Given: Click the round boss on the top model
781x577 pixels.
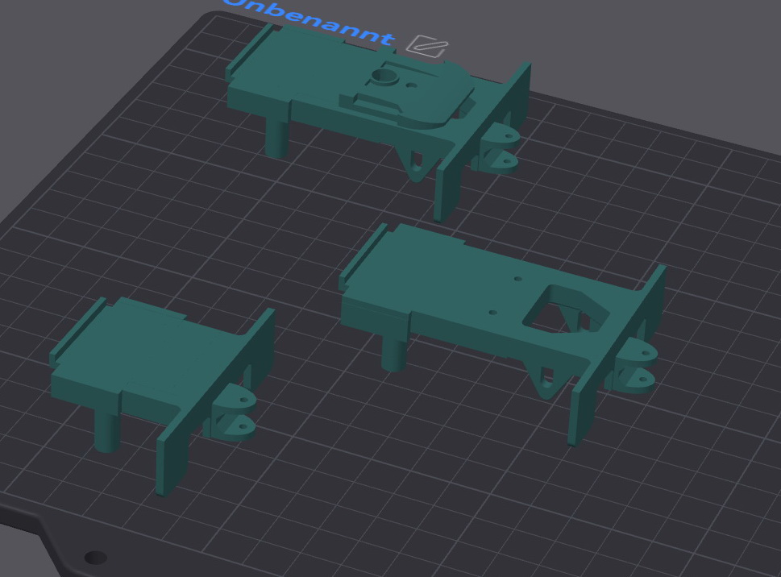Looking at the screenshot, I should point(384,77).
